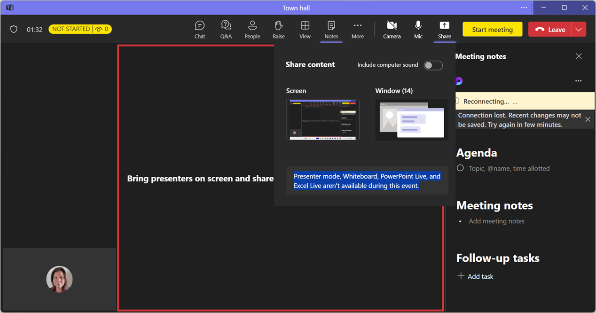Click Bring presenters on screen text
Image resolution: width=596 pixels, height=313 pixels.
click(200, 179)
